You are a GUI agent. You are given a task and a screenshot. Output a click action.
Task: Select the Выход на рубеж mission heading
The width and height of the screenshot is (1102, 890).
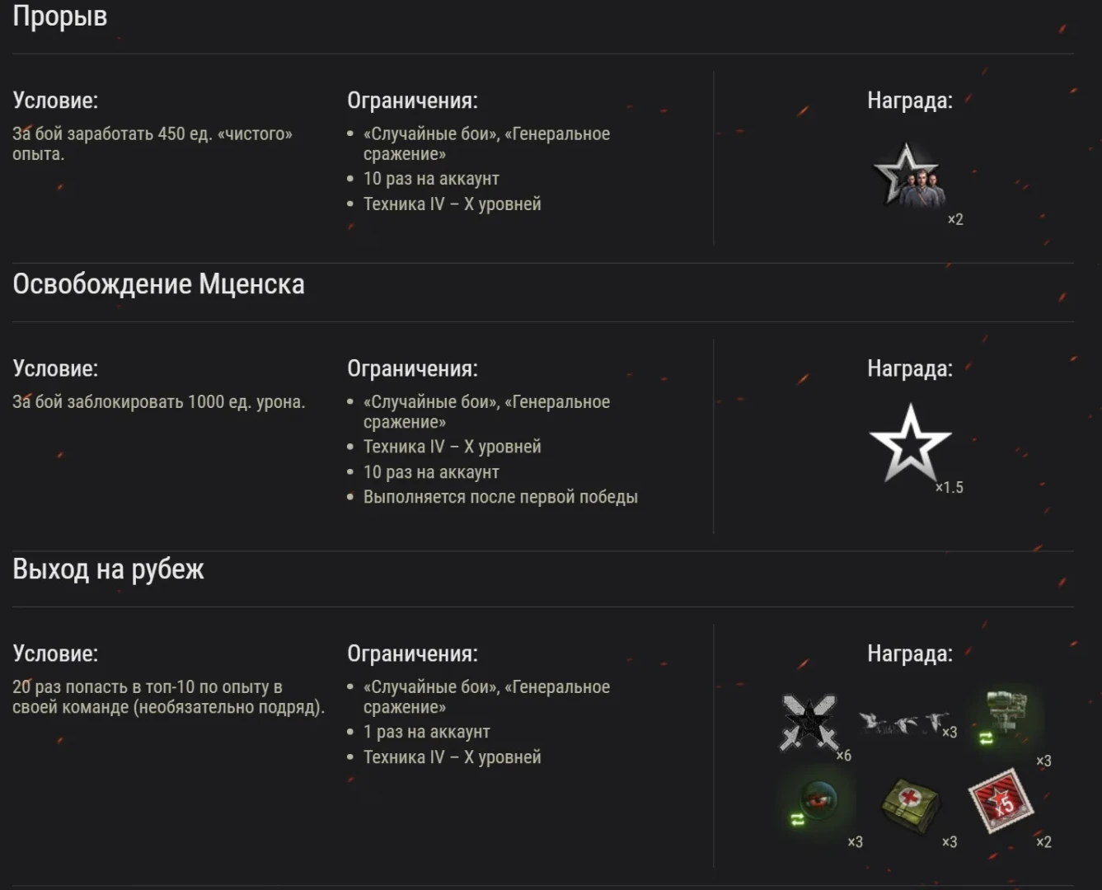pyautogui.click(x=108, y=569)
